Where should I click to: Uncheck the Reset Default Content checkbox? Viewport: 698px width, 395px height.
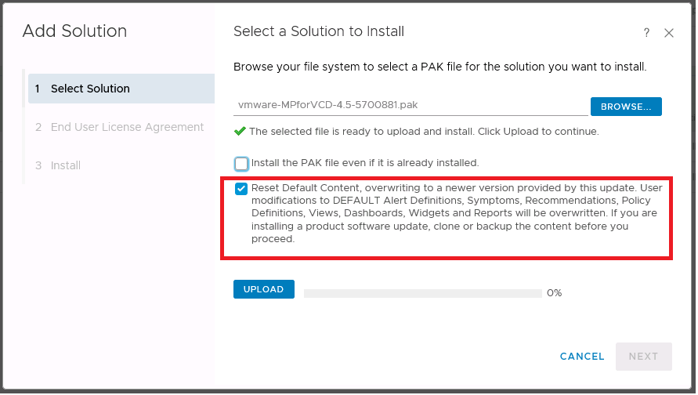coord(241,189)
